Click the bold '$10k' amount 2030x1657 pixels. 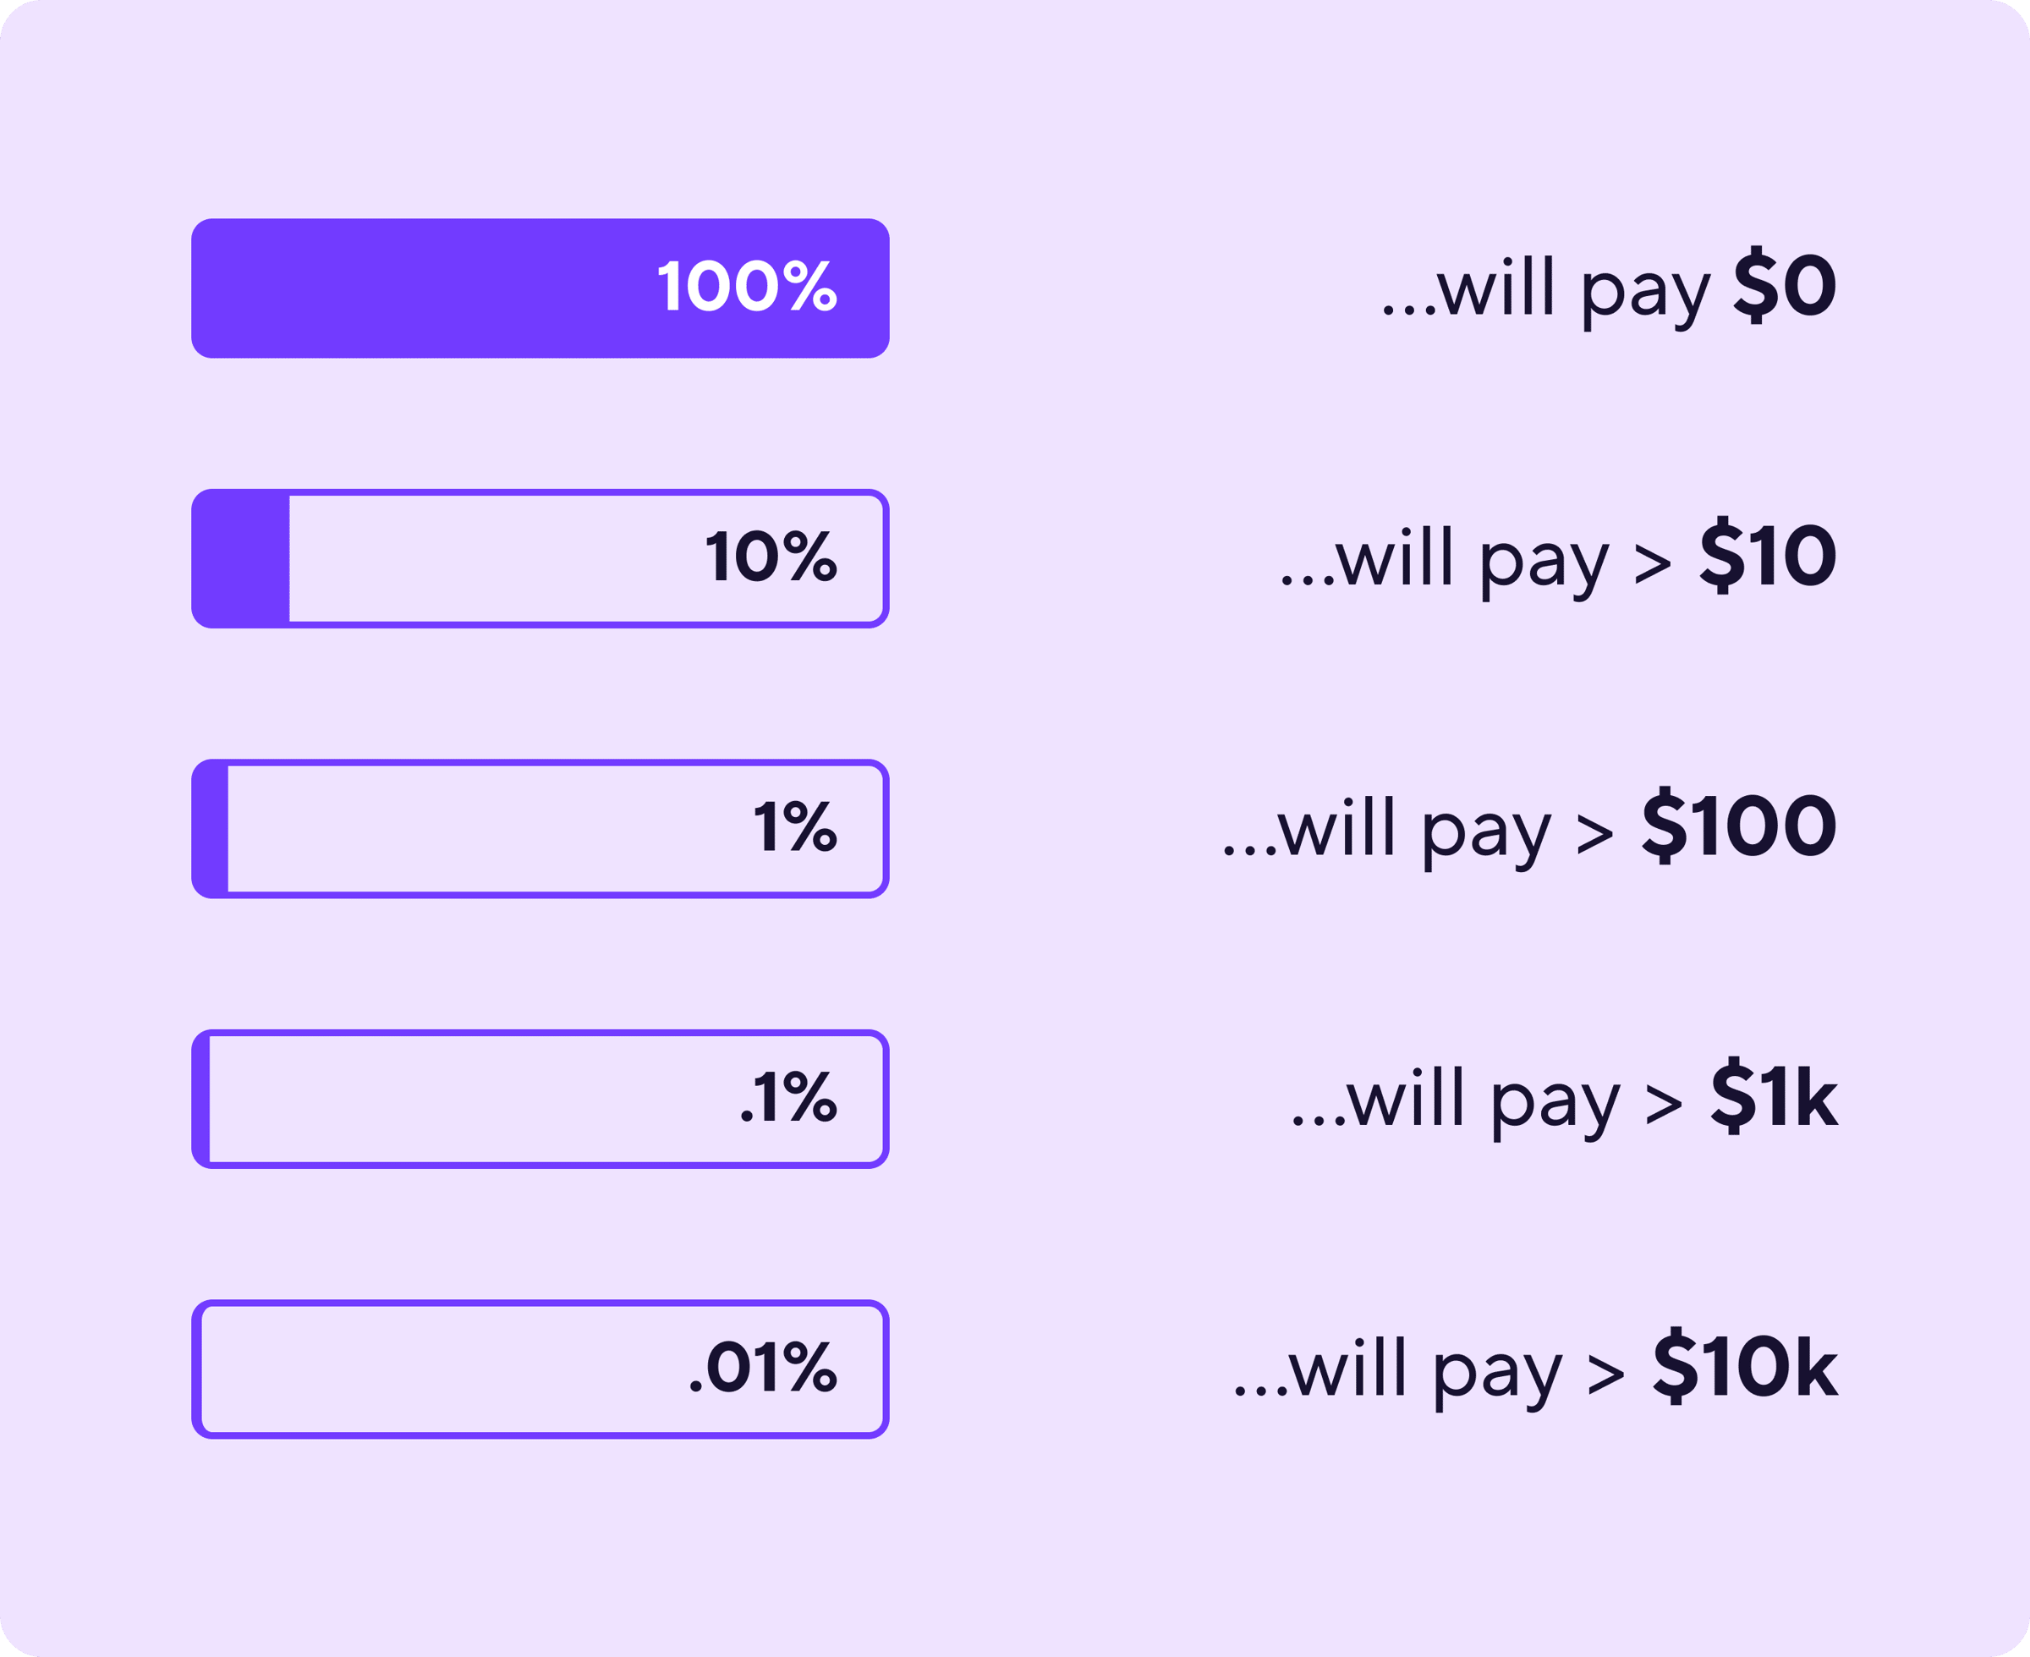click(1746, 1365)
